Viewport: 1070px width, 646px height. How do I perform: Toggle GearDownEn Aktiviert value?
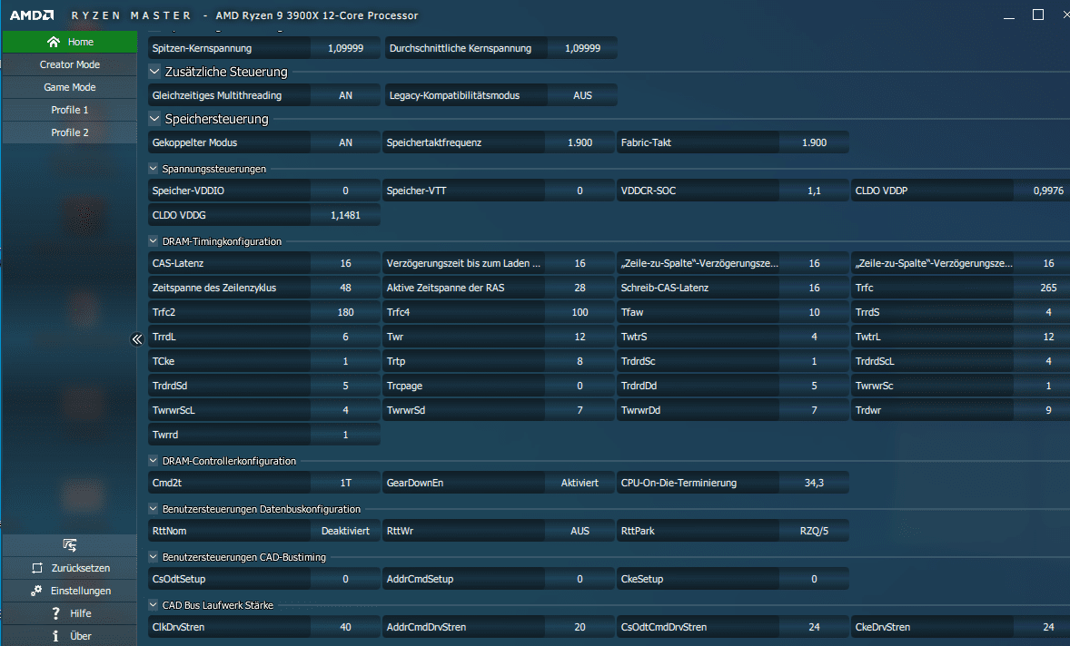tap(580, 483)
